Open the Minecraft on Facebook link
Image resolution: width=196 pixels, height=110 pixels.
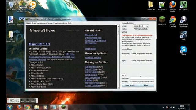click(96, 40)
